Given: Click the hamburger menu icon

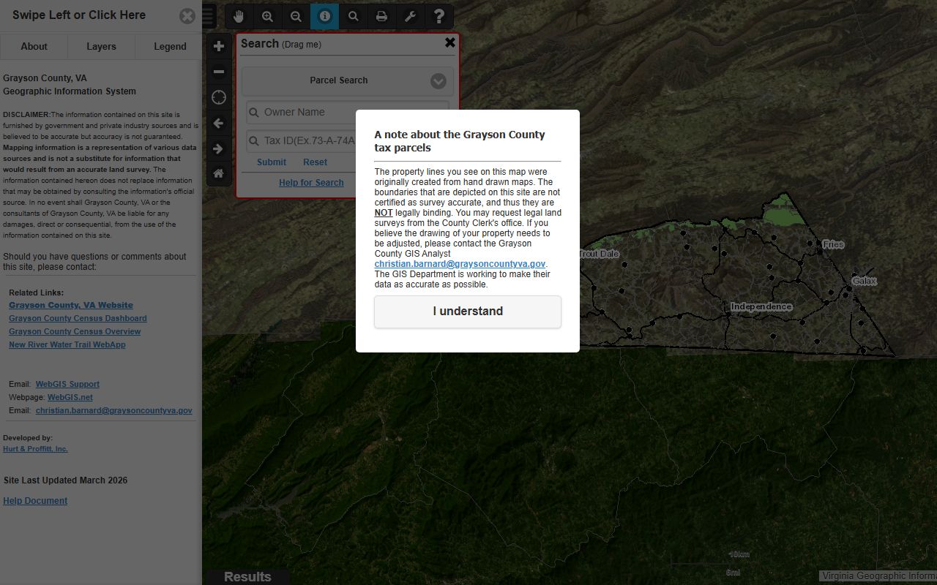Looking at the screenshot, I should point(209,16).
